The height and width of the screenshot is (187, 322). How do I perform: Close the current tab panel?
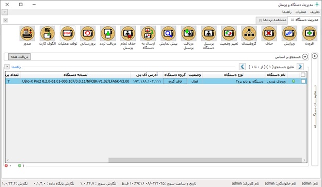(6, 20)
